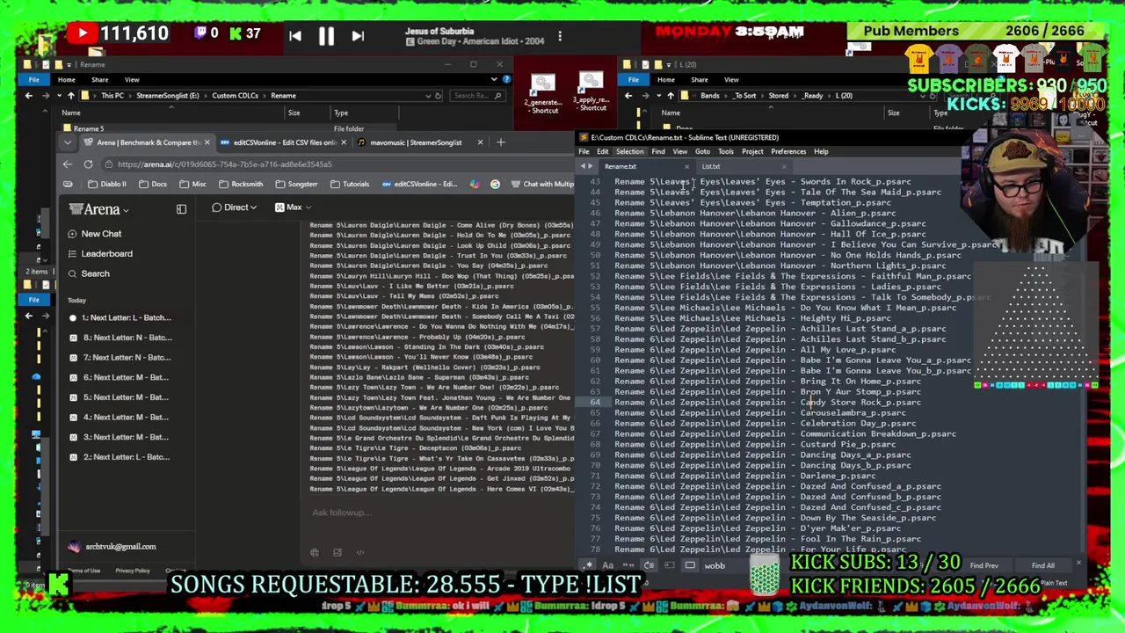The image size is (1125, 633).
Task: Click the image upload icon under Ask followup
Action: click(337, 553)
